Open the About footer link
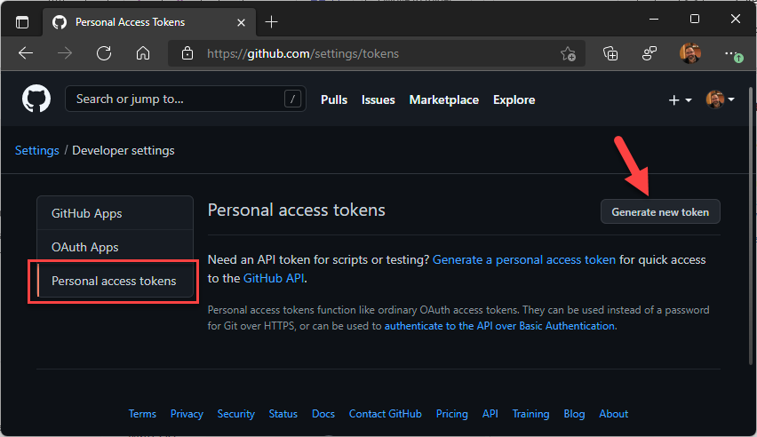 (x=614, y=414)
